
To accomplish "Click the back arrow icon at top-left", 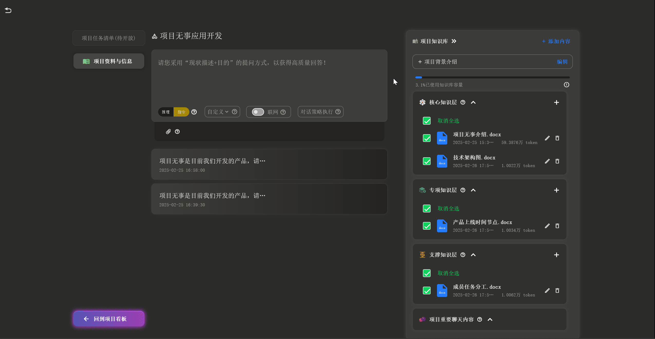I will [8, 10].
